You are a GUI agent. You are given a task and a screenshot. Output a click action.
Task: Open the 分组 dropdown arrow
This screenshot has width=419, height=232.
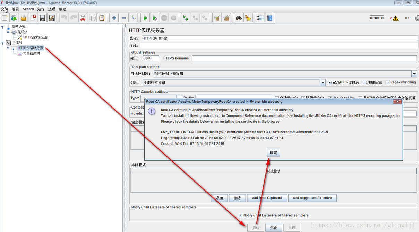pos(323,82)
